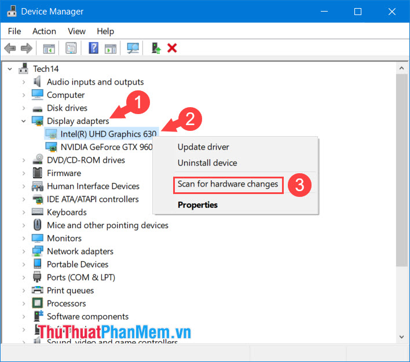This screenshot has width=410, height=362.
Task: Open the Help menu
Action: click(105, 31)
